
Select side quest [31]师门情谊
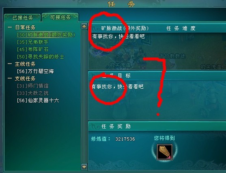32,86
